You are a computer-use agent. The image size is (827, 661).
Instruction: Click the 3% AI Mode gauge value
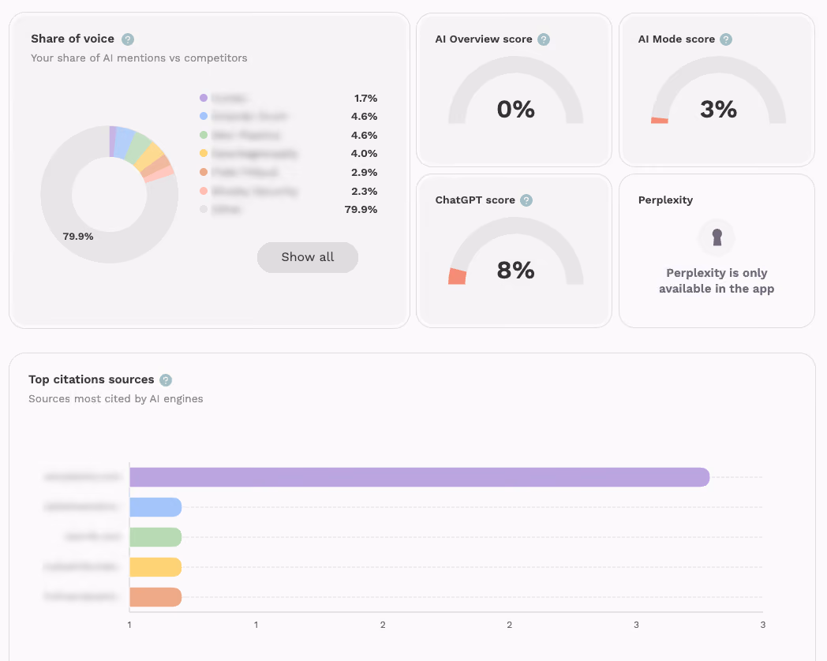718,109
